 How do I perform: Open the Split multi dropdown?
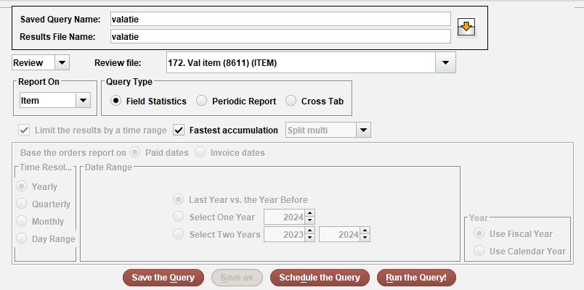pos(363,130)
